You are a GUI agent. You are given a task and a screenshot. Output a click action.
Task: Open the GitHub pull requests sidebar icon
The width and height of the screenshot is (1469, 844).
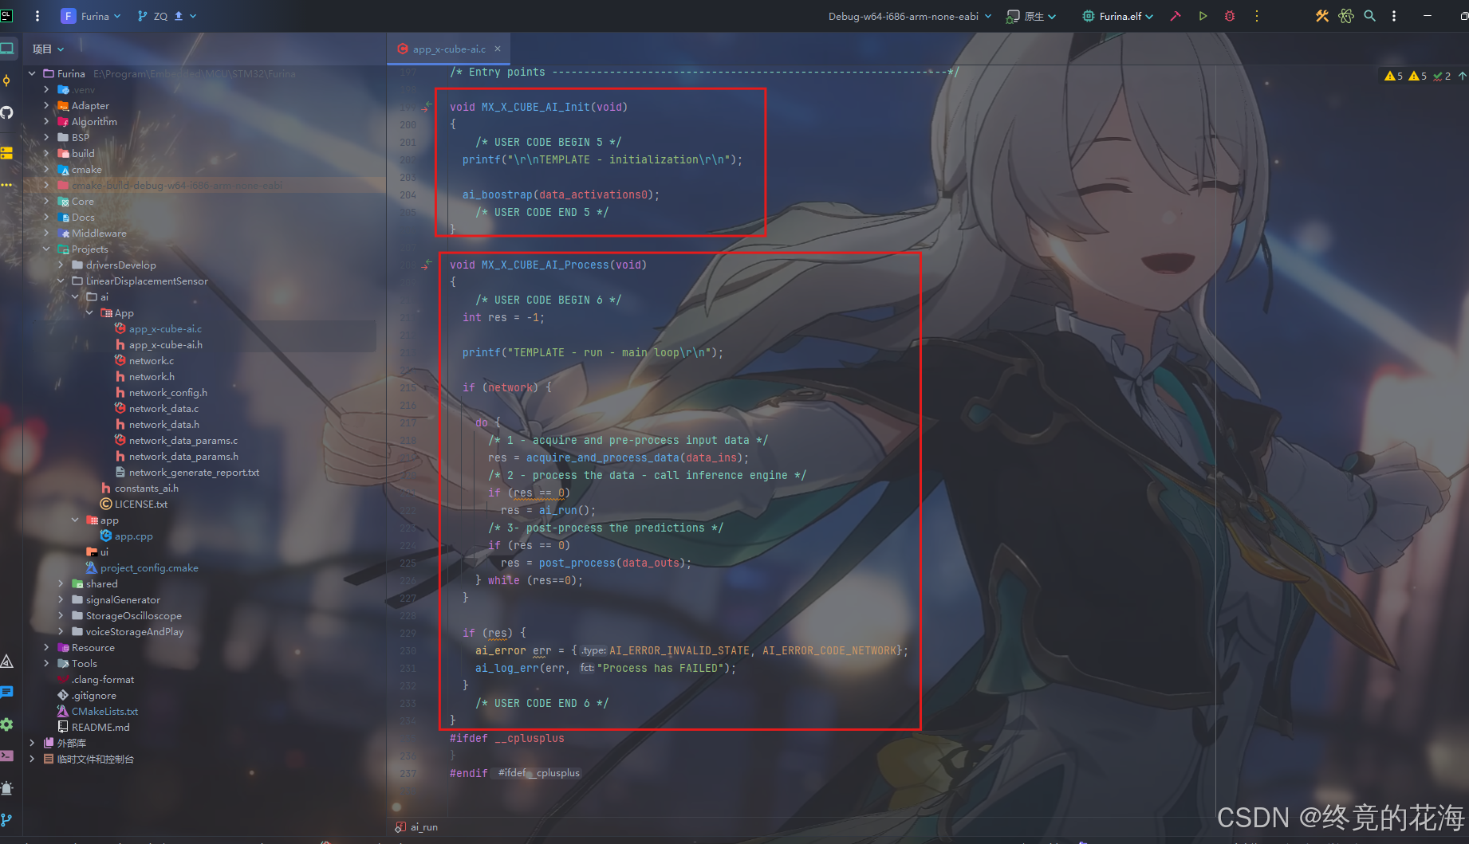point(7,112)
